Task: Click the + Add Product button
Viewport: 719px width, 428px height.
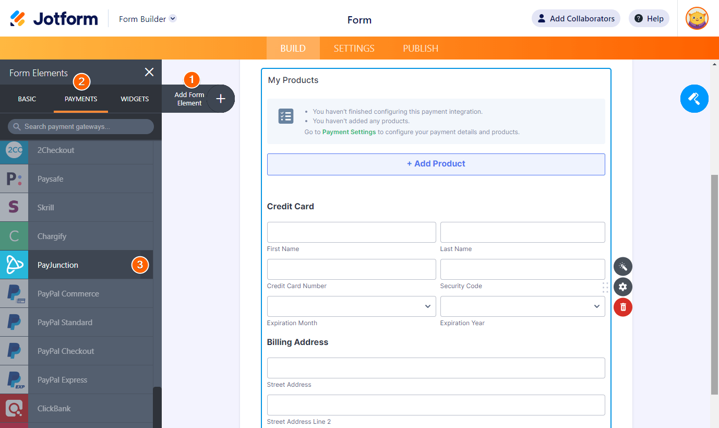Action: point(436,164)
